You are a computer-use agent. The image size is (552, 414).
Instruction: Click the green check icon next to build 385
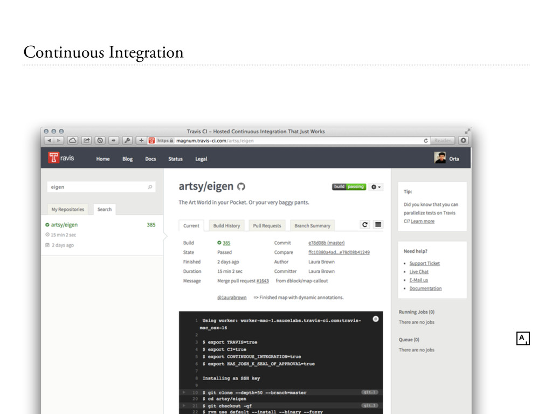[x=219, y=243]
